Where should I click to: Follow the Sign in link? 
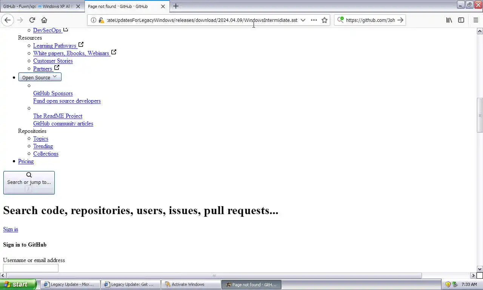pos(11,229)
